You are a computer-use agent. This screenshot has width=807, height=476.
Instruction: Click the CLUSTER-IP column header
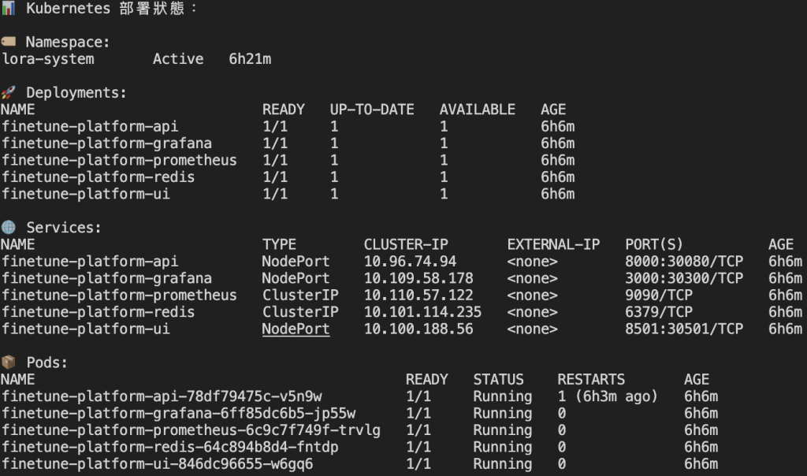[406, 244]
